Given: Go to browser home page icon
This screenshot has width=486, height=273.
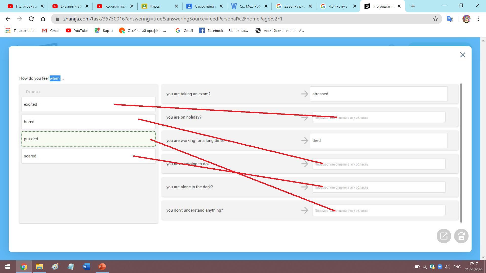Looking at the screenshot, I should pos(43,19).
